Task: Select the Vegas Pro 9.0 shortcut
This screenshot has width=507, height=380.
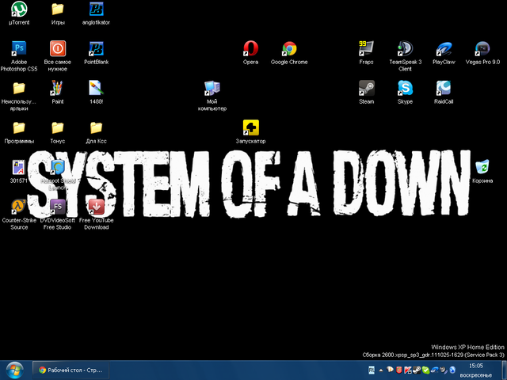Action: tap(482, 48)
